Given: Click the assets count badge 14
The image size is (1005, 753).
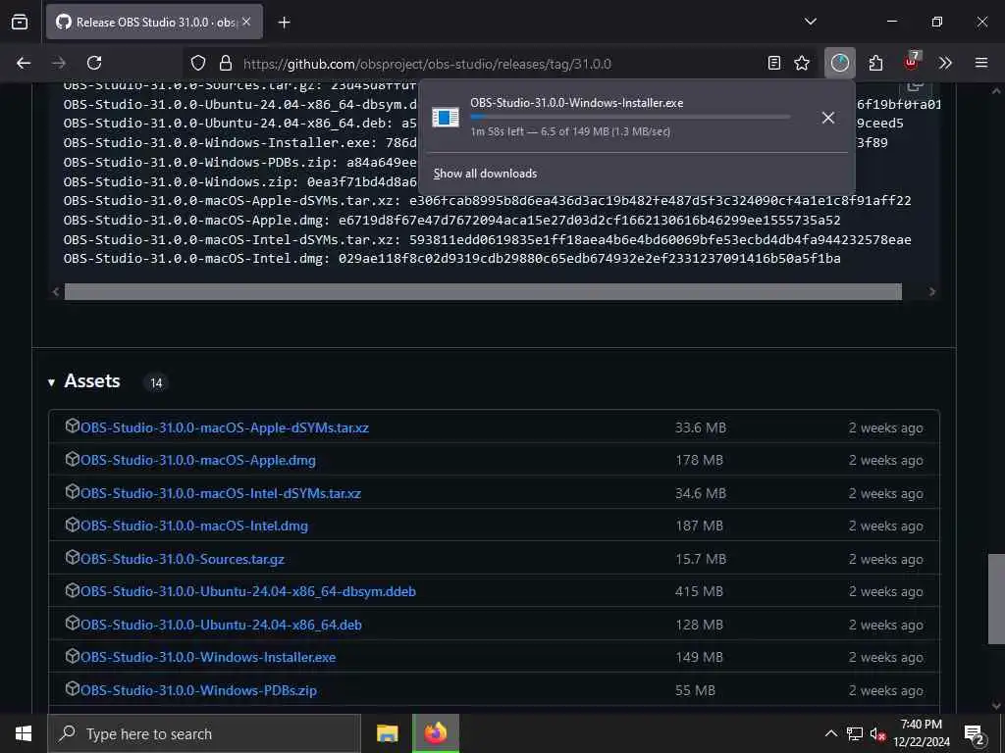Looking at the screenshot, I should [x=156, y=383].
